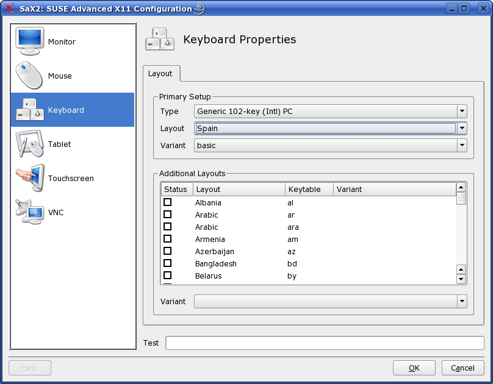Viewport: 493px width, 384px height.
Task: Enable the Albania layout checkbox
Action: (168, 202)
